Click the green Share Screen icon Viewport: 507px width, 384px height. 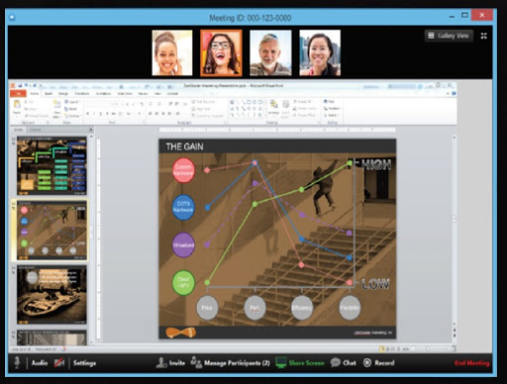(281, 363)
